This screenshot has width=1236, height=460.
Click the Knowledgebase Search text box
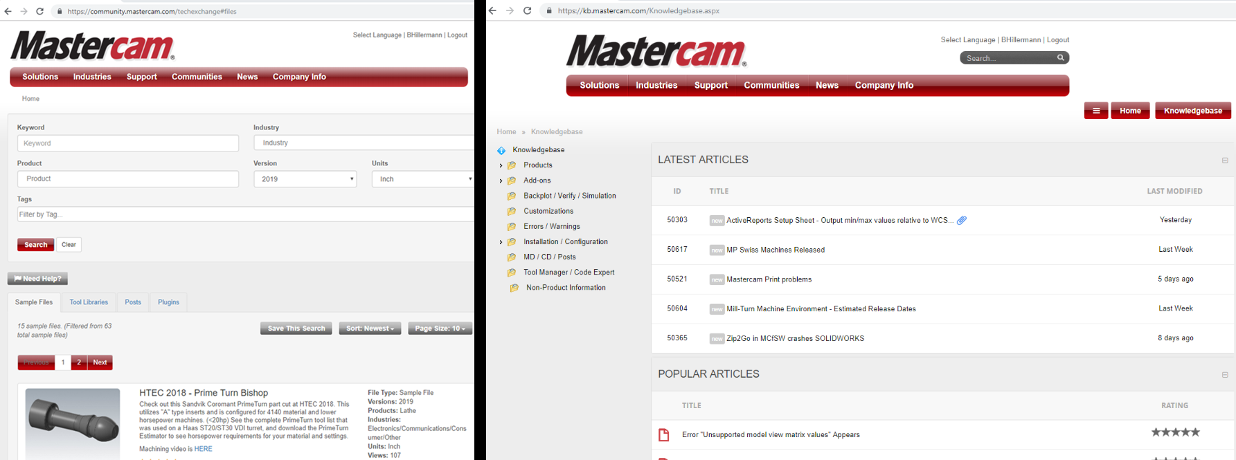tap(1008, 58)
